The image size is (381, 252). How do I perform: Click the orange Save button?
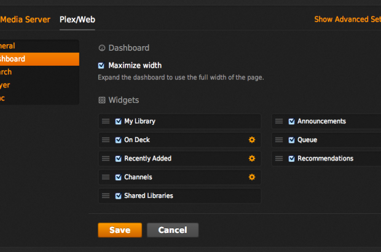120,230
